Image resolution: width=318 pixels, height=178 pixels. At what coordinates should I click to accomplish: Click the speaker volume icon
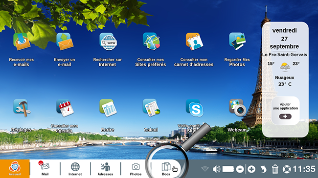pyautogui.click(x=217, y=169)
